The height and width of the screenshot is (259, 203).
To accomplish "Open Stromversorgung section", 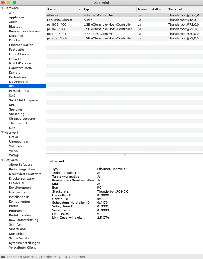I will (x=22, y=119).
